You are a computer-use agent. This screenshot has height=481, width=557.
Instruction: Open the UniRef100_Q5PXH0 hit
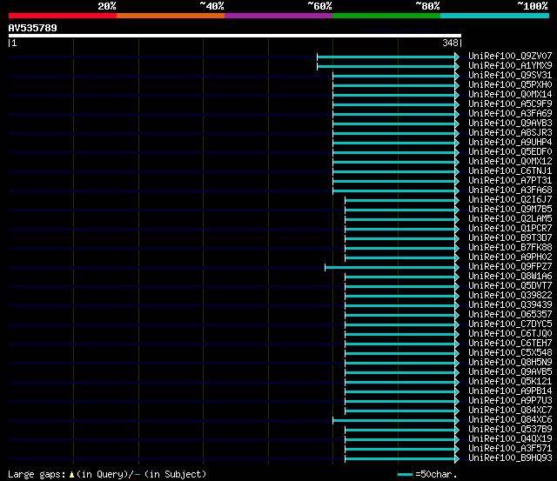[x=510, y=85]
